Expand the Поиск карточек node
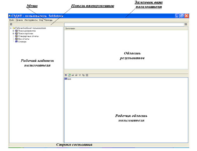 click(13, 34)
